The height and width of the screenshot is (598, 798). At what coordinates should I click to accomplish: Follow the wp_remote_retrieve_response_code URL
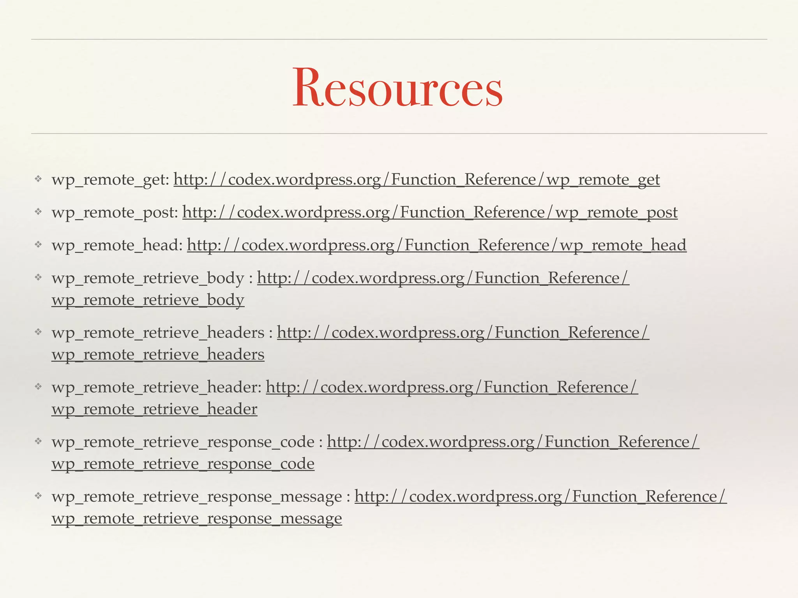pyautogui.click(x=513, y=442)
